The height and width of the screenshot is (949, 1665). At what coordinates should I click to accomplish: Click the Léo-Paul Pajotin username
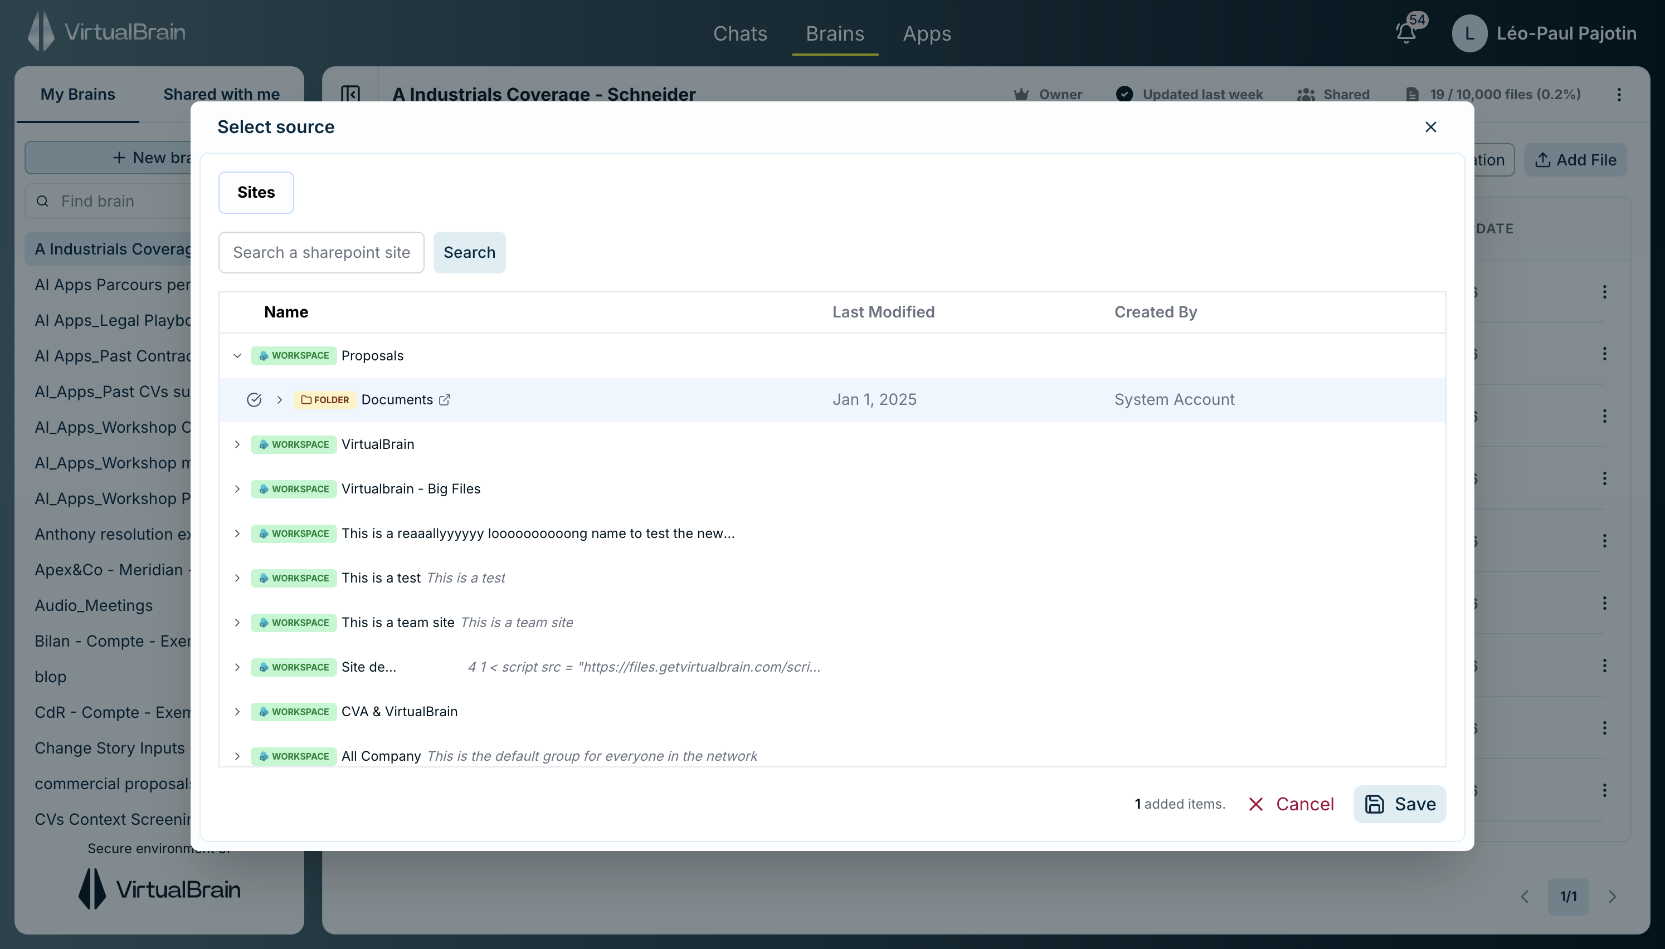[1566, 33]
